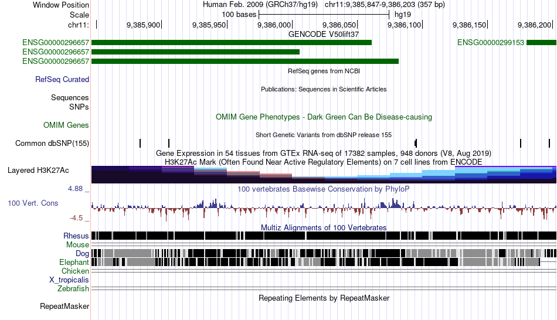Click the -4.5 PhyloP lower axis value
This screenshot has width=557, height=320.
point(76,217)
